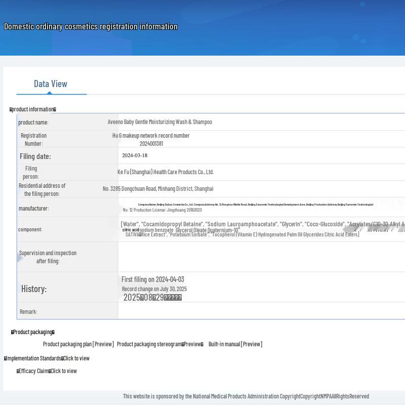Click the 'Filing date:' row label
Viewport: 405px width, 405px height.
pyautogui.click(x=35, y=156)
